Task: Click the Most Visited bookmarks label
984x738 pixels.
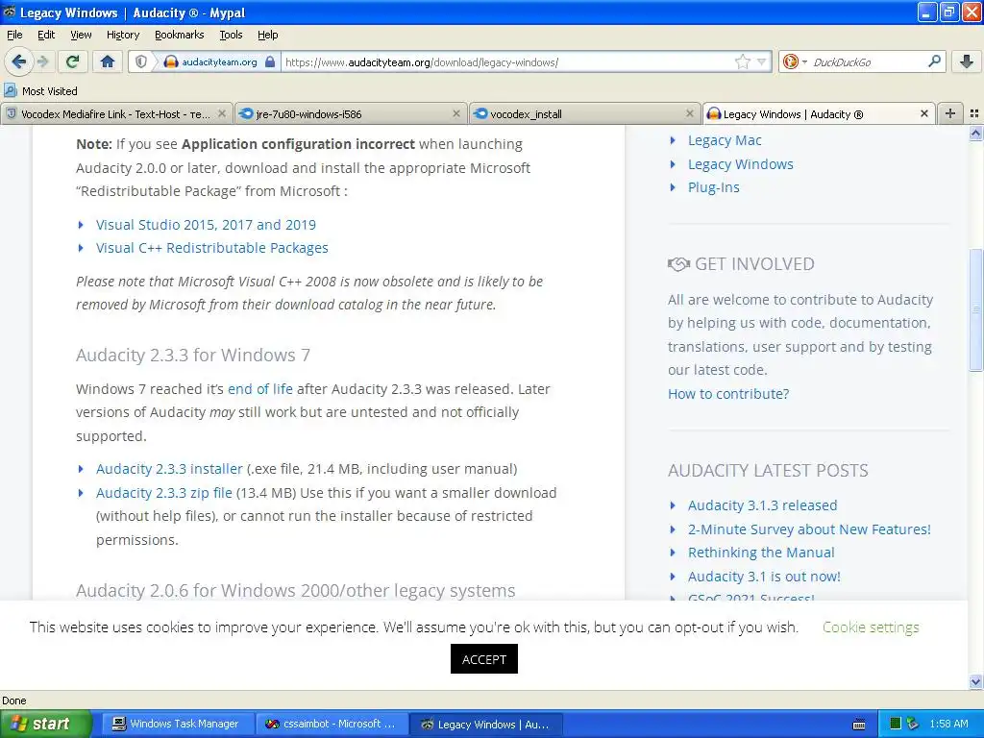Action: point(50,91)
